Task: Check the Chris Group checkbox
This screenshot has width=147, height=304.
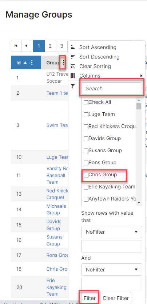Action: tap(86, 175)
